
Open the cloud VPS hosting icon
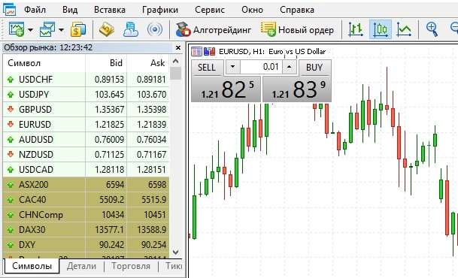click(x=130, y=30)
